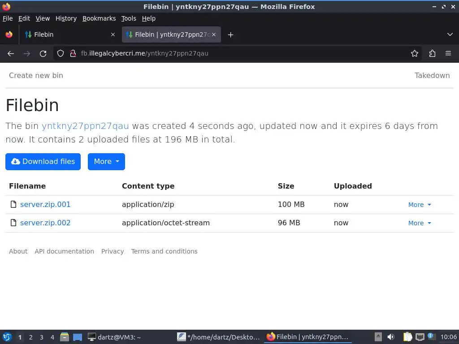Image resolution: width=459 pixels, height=344 pixels.
Task: Open the Help menu
Action: 149,18
